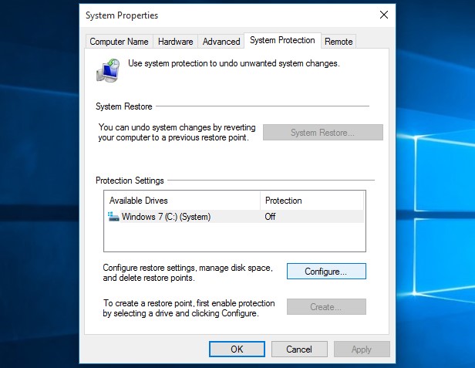The image size is (475, 368).
Task: Click the System Restore... button
Action: (x=322, y=133)
